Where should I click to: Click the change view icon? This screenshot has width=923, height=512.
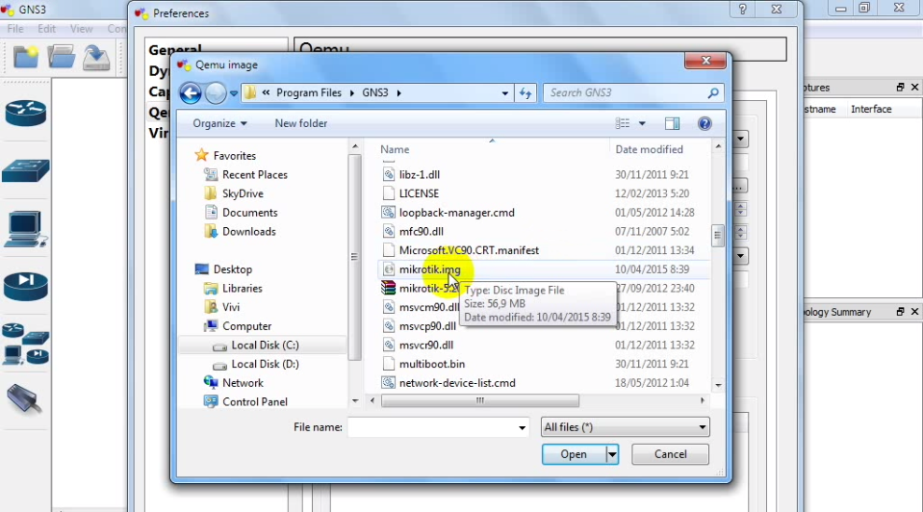click(622, 123)
